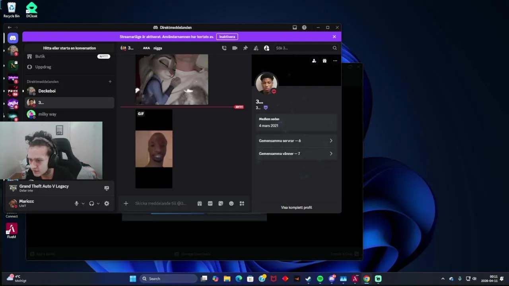
Task: Open the Butik menu item
Action: coord(69,56)
